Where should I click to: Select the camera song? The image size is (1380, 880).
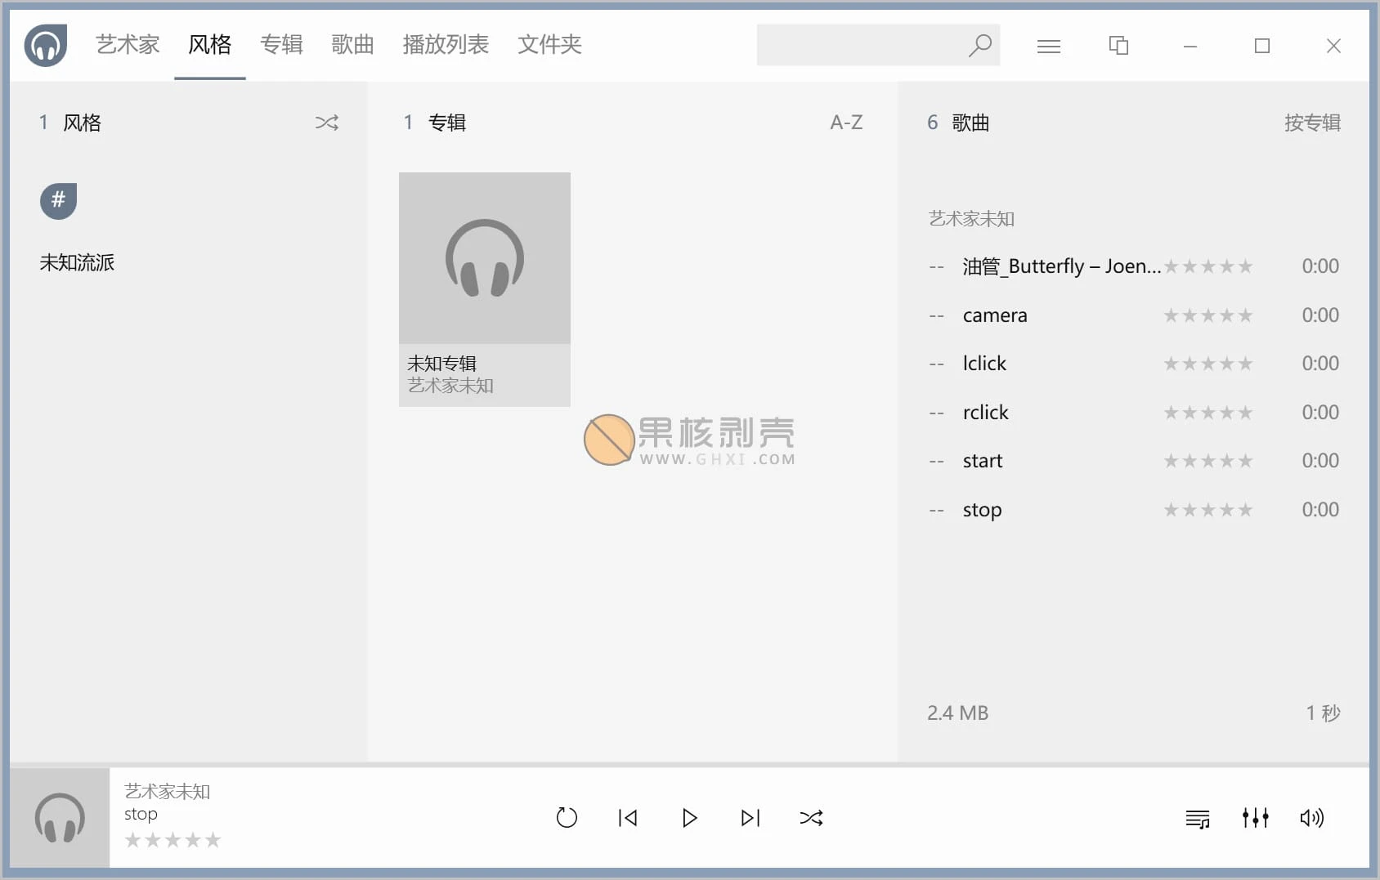[1133, 315]
